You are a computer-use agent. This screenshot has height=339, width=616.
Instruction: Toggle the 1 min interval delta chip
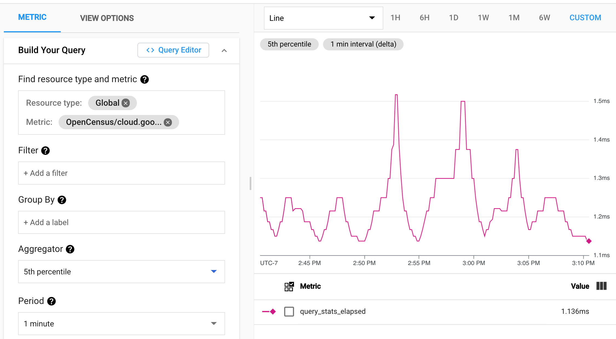point(363,44)
